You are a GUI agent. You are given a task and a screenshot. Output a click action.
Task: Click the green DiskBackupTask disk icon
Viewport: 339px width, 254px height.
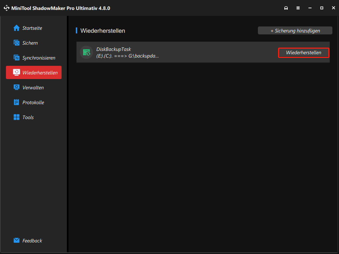[x=86, y=53]
